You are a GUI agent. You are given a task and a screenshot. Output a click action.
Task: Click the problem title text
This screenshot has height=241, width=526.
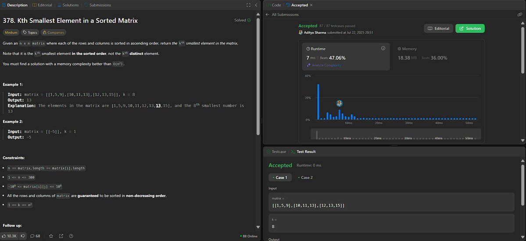[x=70, y=21]
